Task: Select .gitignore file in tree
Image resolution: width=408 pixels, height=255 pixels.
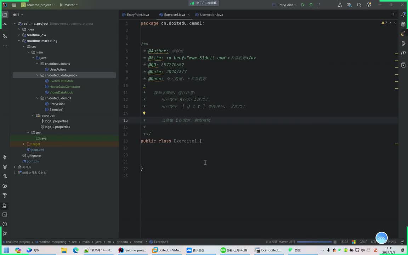Action: 34,155
